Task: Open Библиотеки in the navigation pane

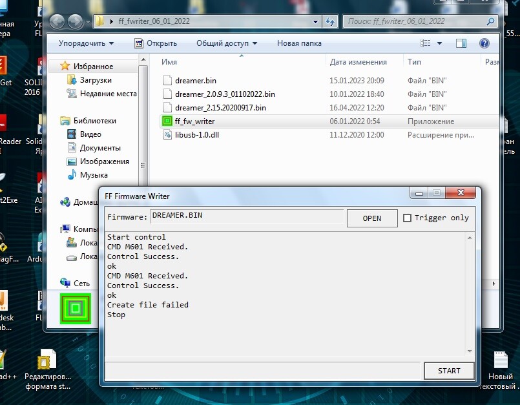Action: point(94,121)
